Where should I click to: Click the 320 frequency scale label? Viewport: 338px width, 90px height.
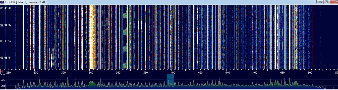pos(63,73)
